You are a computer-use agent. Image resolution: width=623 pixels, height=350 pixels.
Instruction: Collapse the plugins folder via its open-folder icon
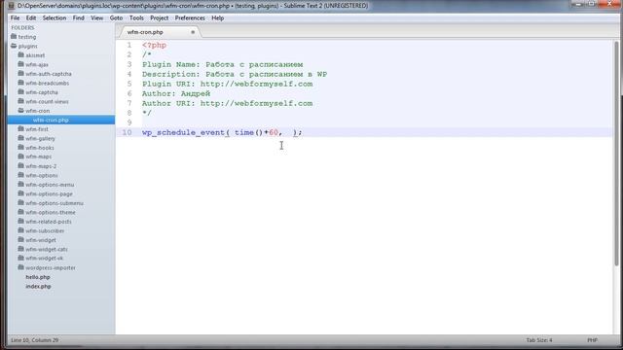point(14,46)
